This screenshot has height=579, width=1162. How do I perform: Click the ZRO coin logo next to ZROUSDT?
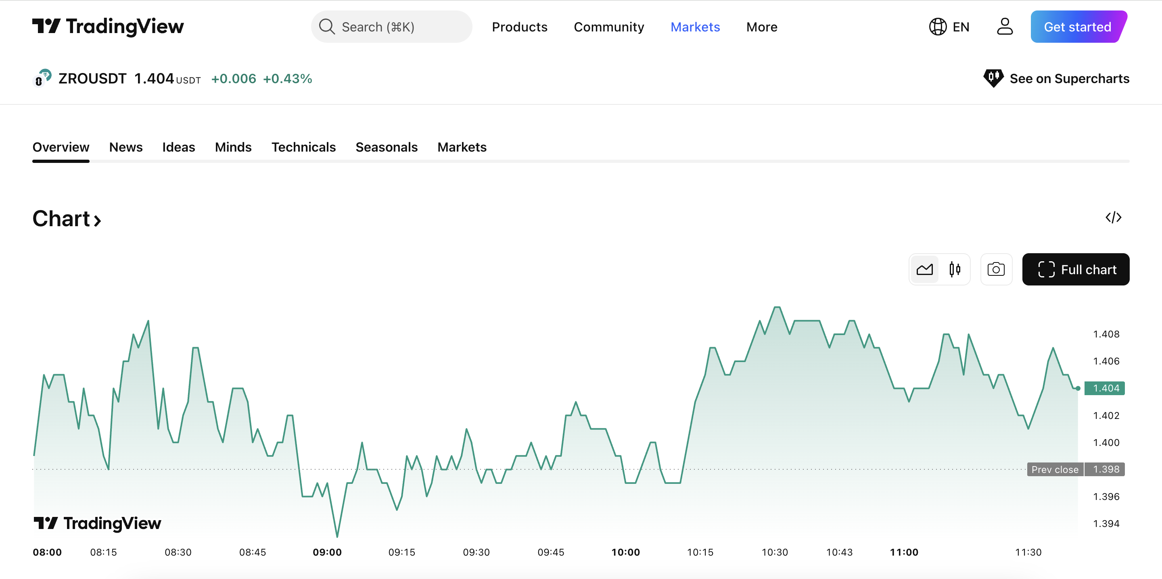click(x=42, y=78)
